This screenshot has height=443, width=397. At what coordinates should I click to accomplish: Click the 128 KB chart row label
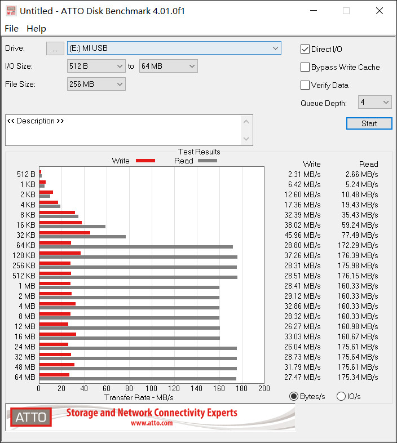tap(24, 255)
